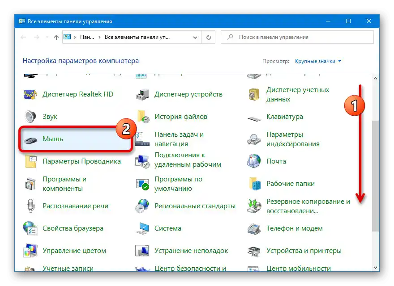Click the Диспетчер устройств icon
Screen dimensions: 394x286
click(x=142, y=94)
